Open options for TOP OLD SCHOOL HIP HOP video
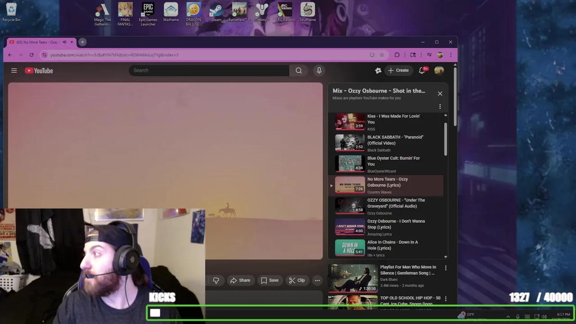The image size is (576, 324). click(445, 298)
